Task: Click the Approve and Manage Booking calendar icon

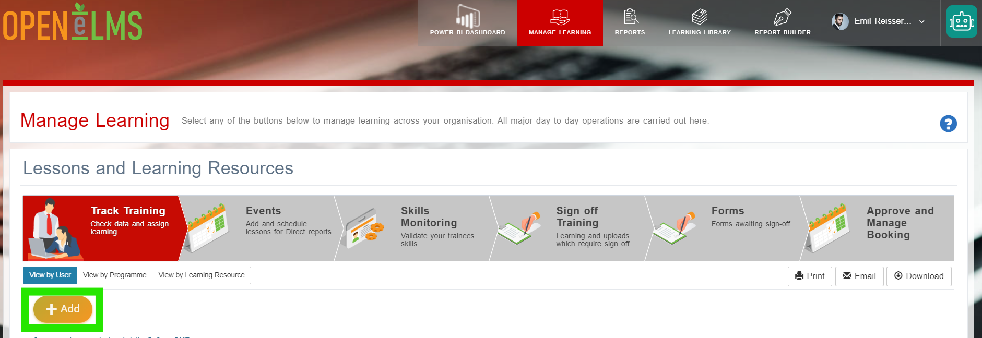Action: point(827,228)
